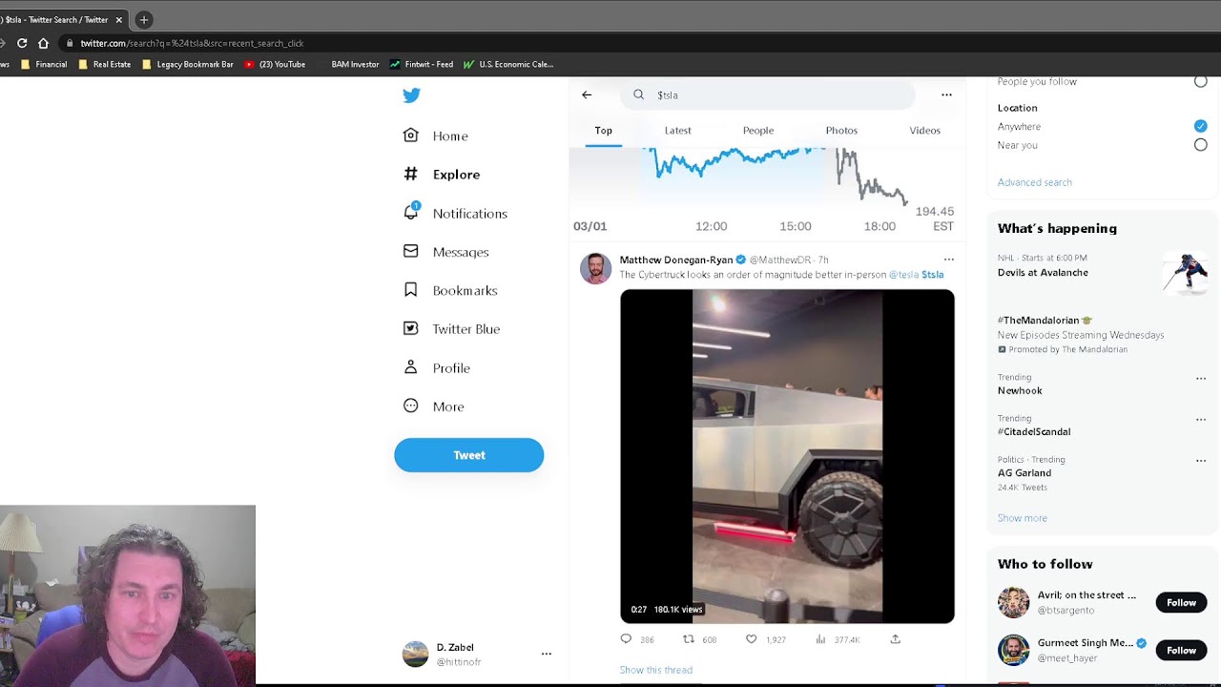Viewport: 1221px width, 687px height.
Task: Play the Cybertruck video
Action: [x=787, y=456]
